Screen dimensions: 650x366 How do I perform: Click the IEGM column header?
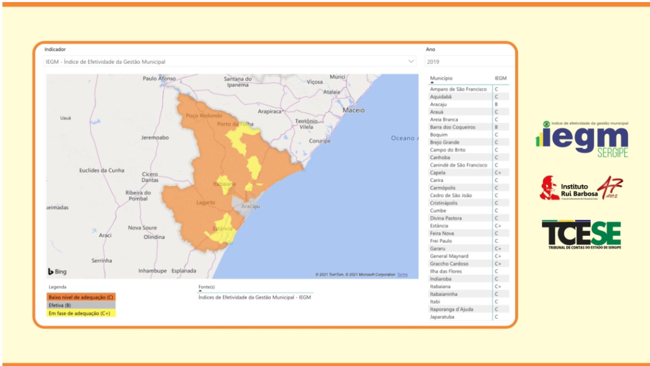tap(500, 78)
